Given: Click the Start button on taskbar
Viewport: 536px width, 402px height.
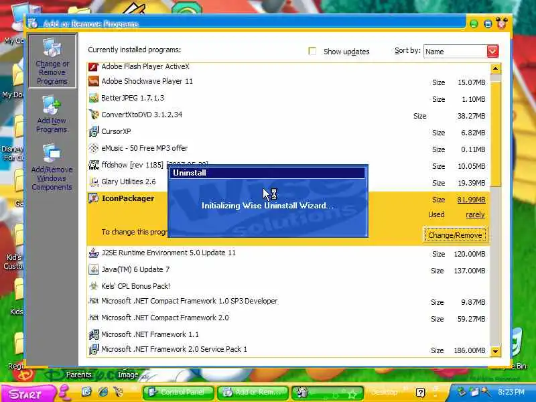Looking at the screenshot, I should 27,393.
